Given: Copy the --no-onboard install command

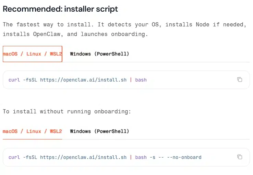Looking at the screenshot, I should click(240, 157).
